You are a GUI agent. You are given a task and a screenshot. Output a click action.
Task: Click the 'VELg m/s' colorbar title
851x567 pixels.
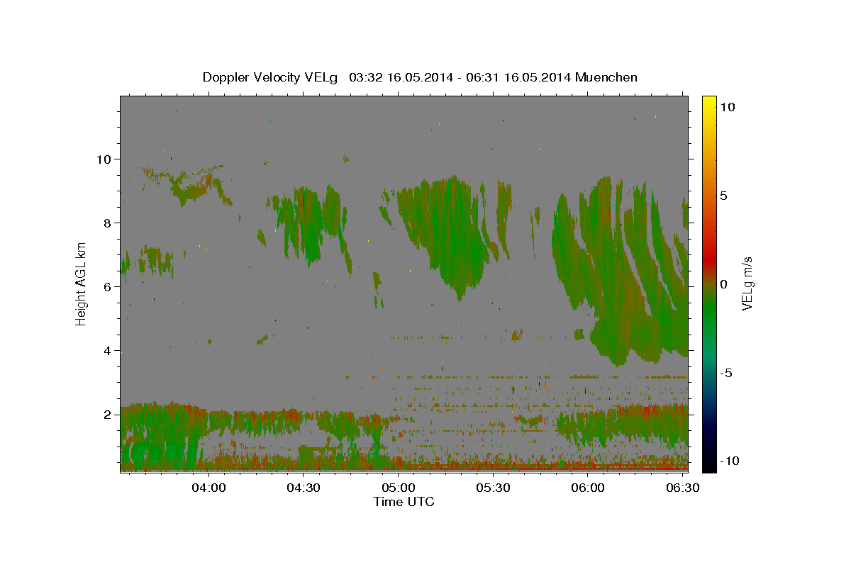tap(747, 283)
